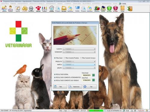
Task: Click the green Receber dollar icon
Action: pos(109,9)
